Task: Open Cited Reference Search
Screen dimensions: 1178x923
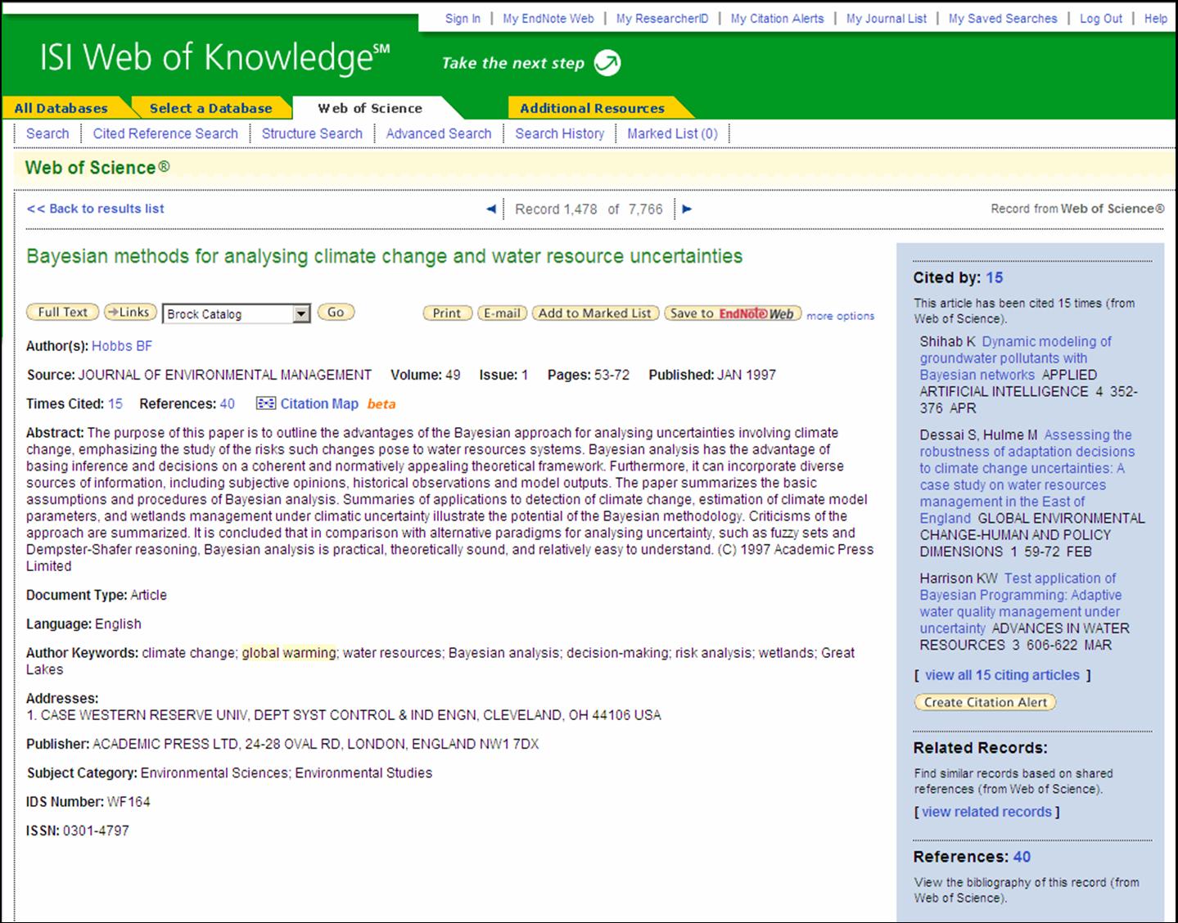Action: coord(165,133)
